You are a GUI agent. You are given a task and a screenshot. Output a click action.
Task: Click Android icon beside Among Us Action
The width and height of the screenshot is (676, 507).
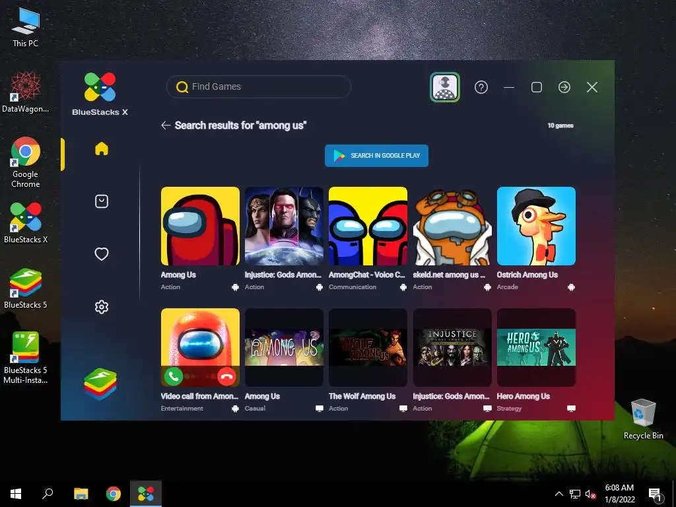coord(235,287)
